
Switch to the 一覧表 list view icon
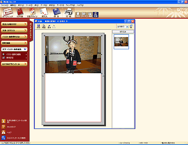coord(90,15)
